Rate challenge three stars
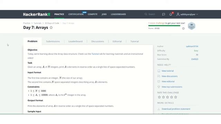Image resolution: width=221 pixels, height=124 pixels. [167, 97]
